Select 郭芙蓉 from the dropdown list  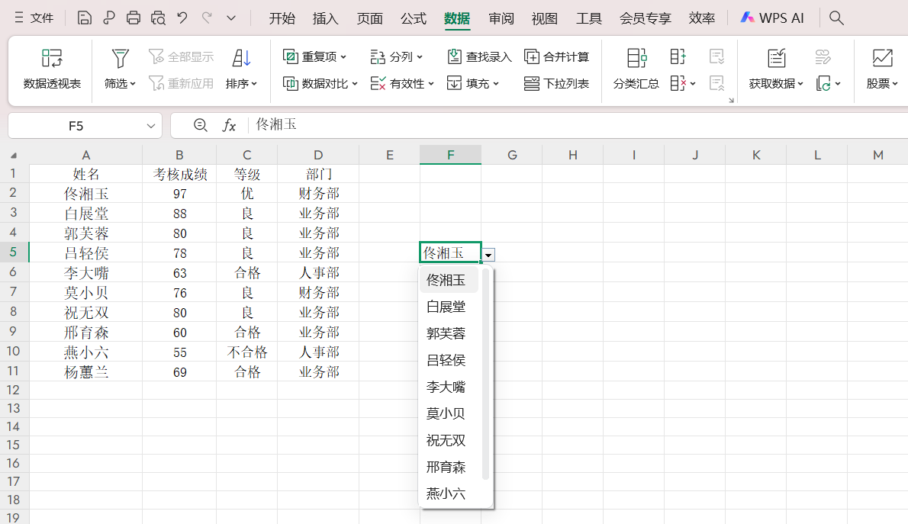(446, 333)
